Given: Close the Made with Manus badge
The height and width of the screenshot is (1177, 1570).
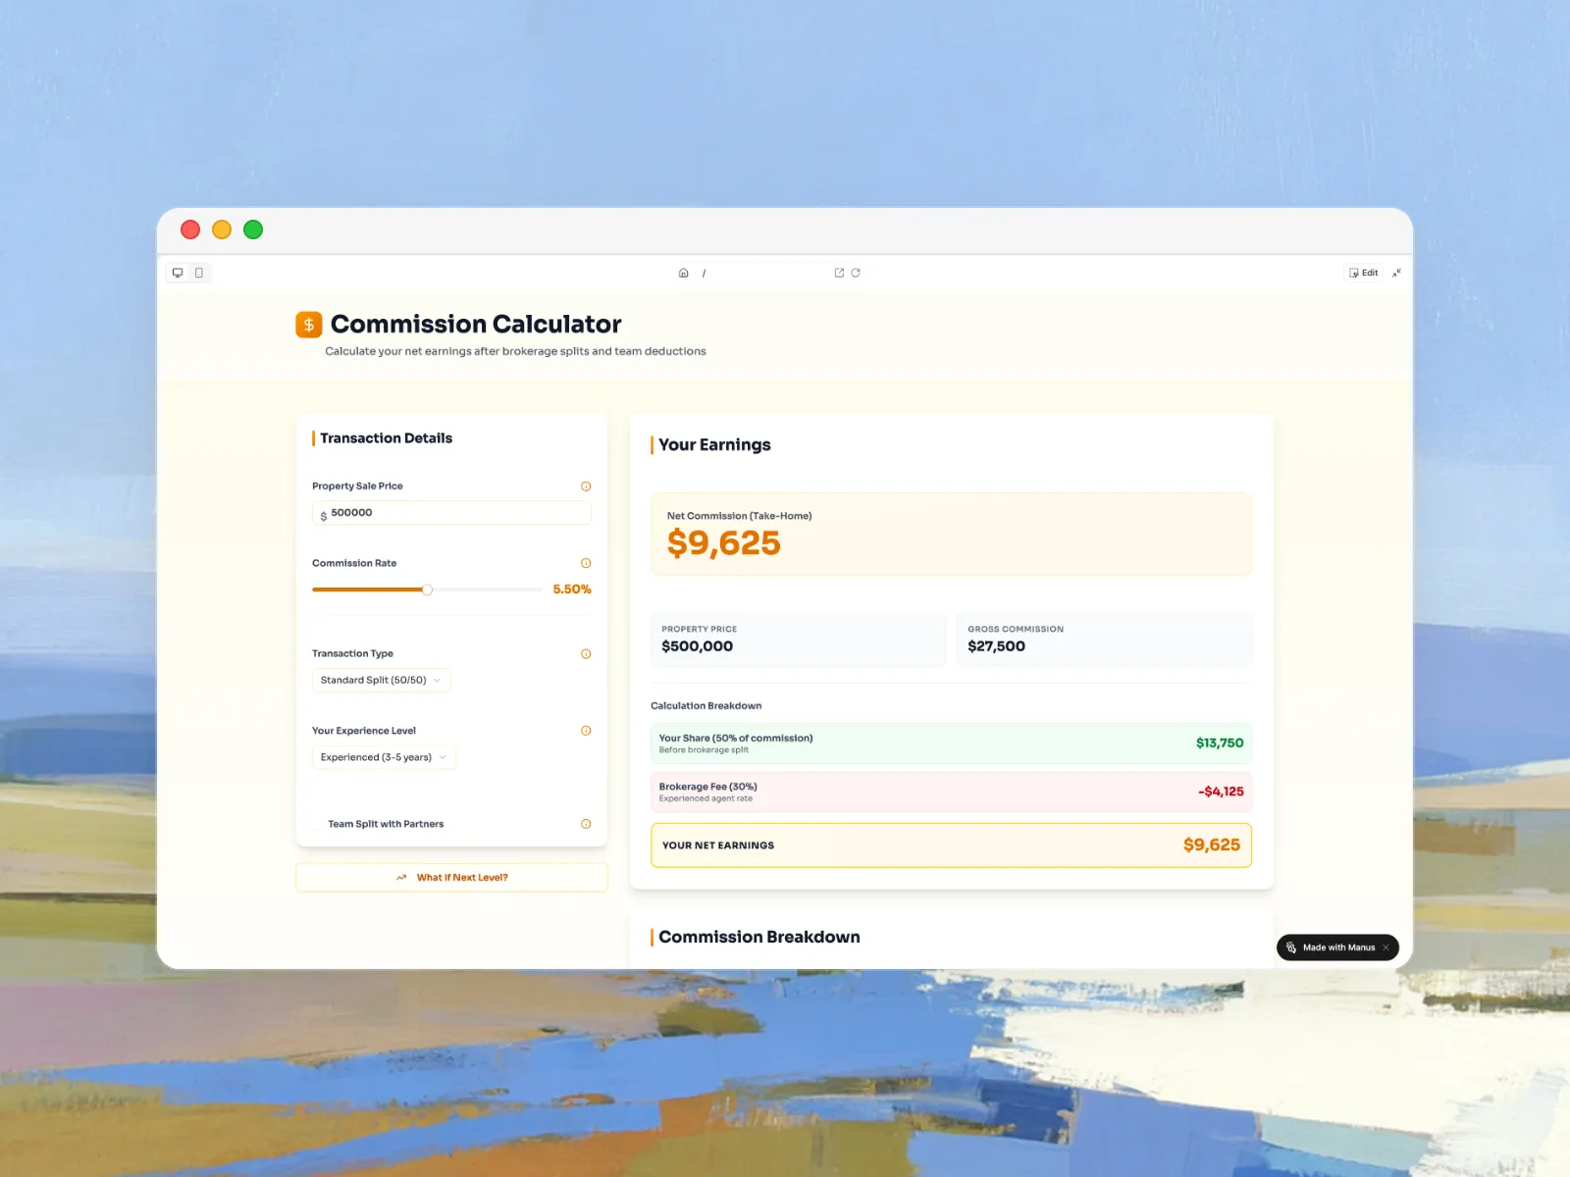Looking at the screenshot, I should click(1387, 947).
